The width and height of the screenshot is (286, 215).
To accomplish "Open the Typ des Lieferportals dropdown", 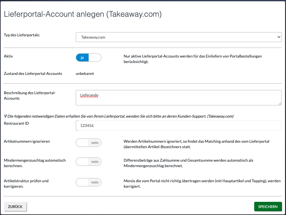I will [178, 37].
